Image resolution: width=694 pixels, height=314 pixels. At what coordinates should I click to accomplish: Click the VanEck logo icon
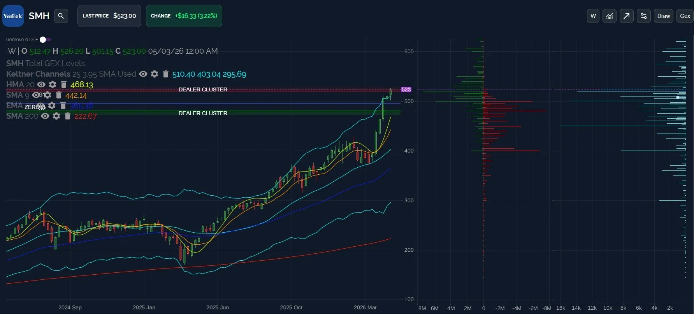pyautogui.click(x=13, y=16)
